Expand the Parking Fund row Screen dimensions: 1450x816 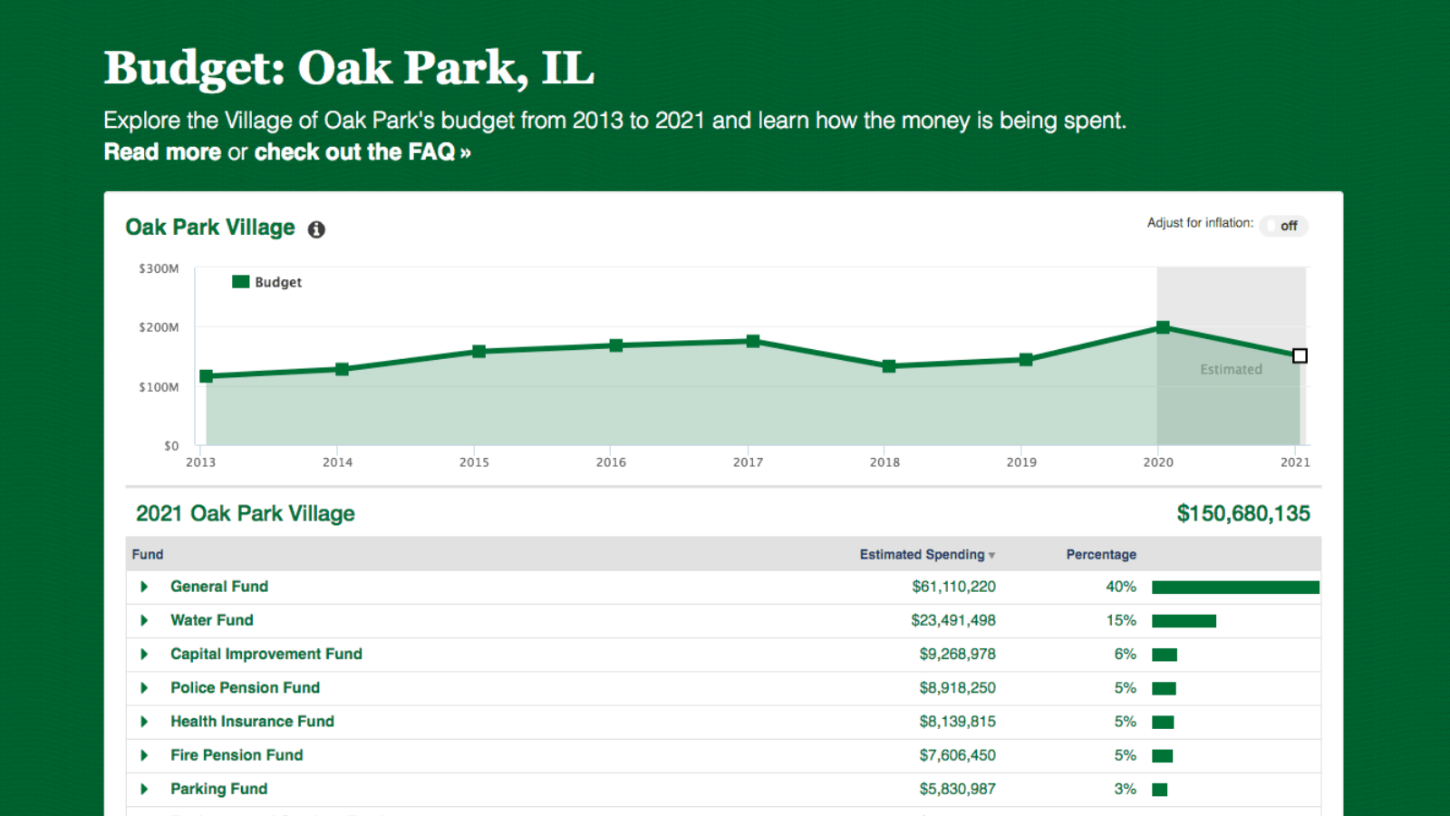pos(144,789)
